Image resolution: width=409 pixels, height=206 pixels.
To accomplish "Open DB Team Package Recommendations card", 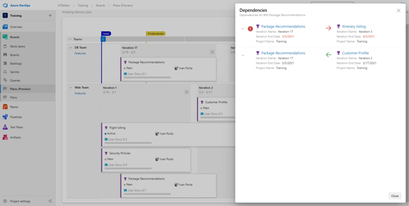I will coord(168,69).
